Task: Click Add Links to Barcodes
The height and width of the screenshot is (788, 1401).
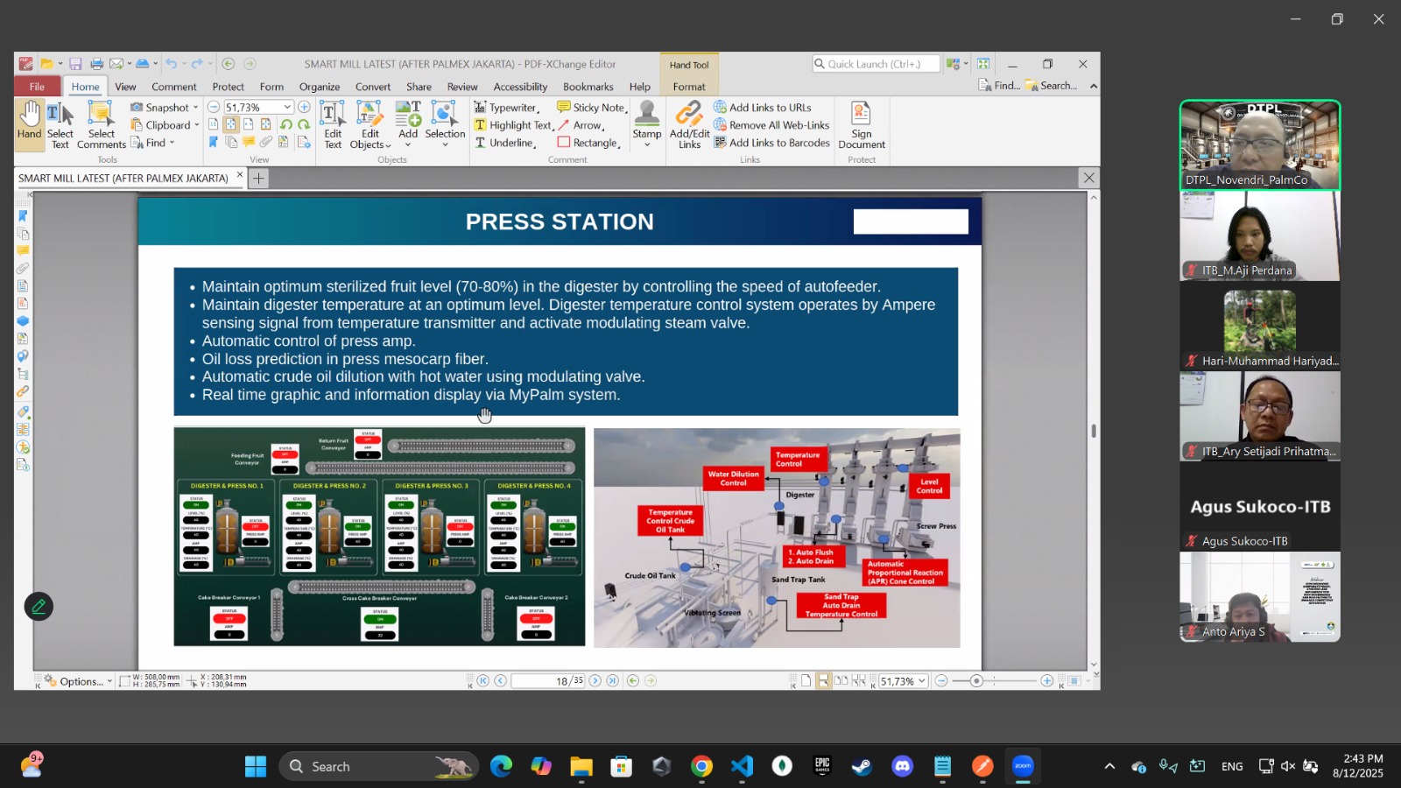Action: [x=771, y=143]
